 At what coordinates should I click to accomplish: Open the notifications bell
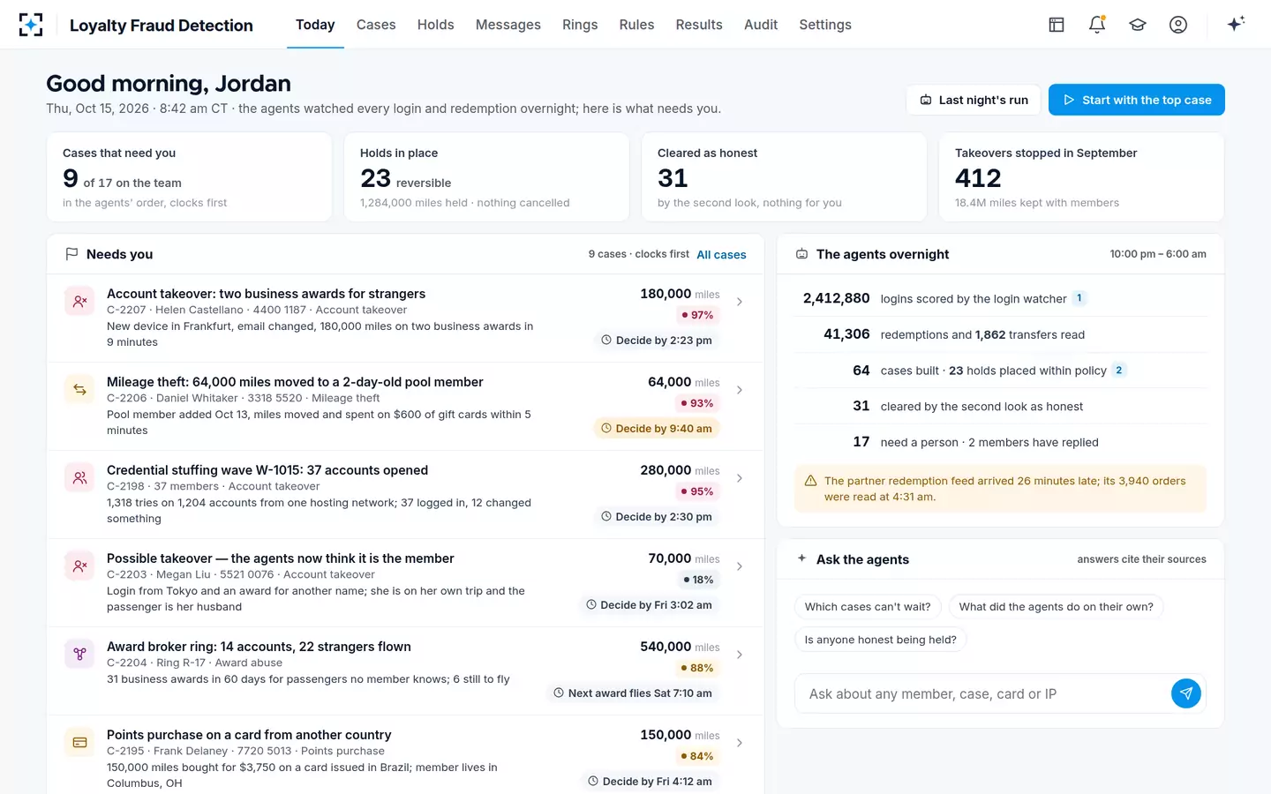[x=1097, y=25]
